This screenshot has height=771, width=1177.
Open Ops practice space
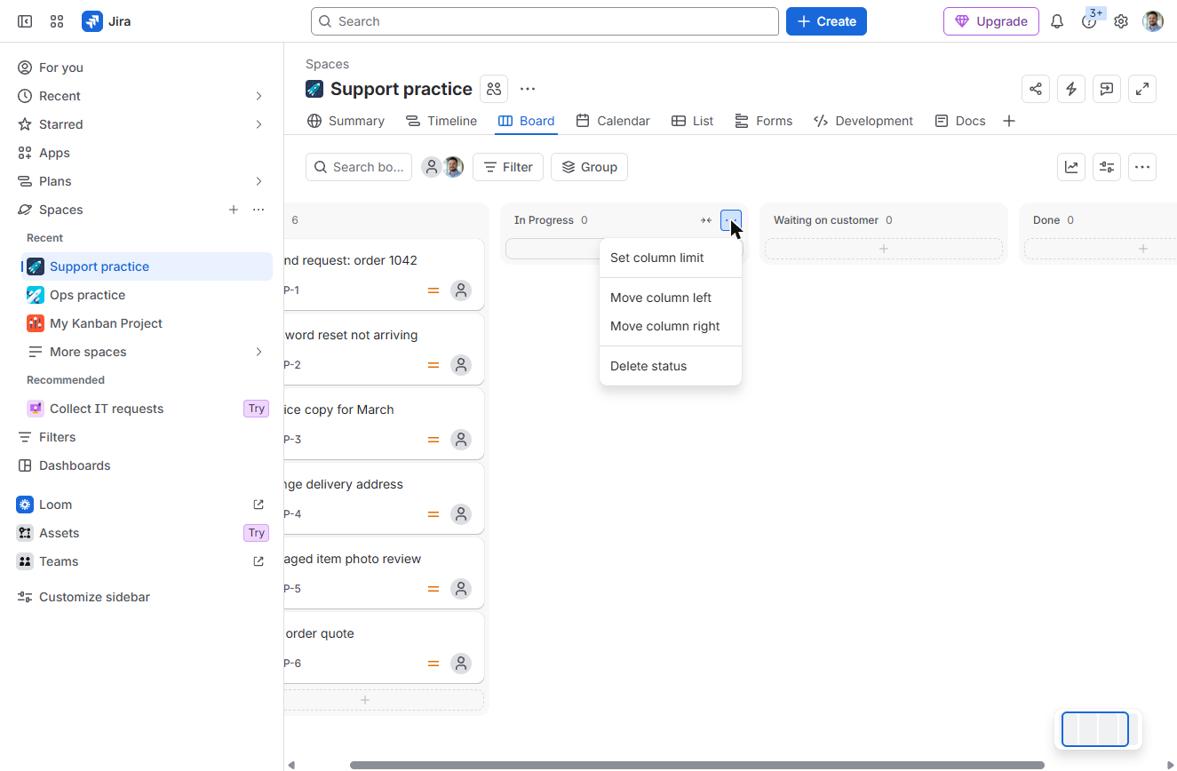coord(147,295)
